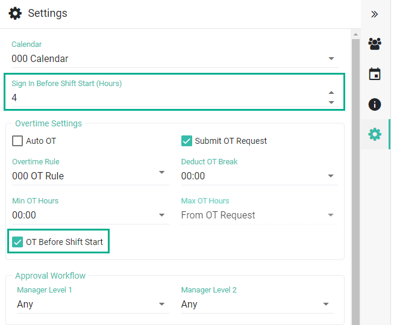Uncheck Submit OT Request checkbox
This screenshot has width=394, height=325.
click(187, 141)
